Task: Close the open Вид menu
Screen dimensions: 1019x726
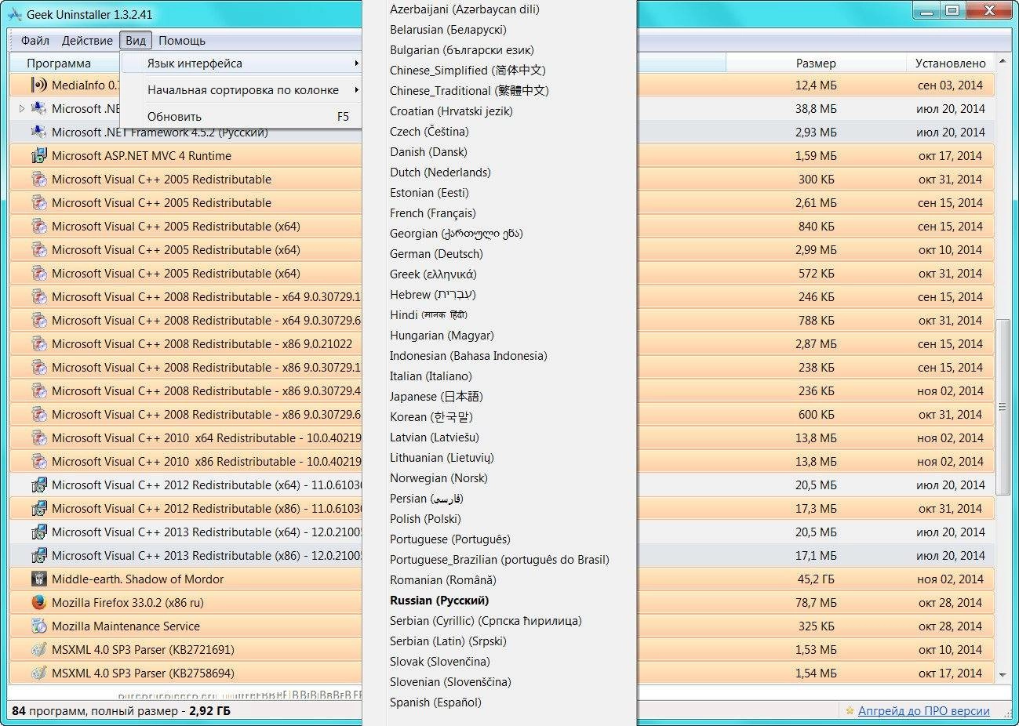Action: (136, 40)
